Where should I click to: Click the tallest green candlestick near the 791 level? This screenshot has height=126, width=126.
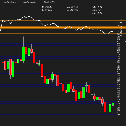pos(24,54)
